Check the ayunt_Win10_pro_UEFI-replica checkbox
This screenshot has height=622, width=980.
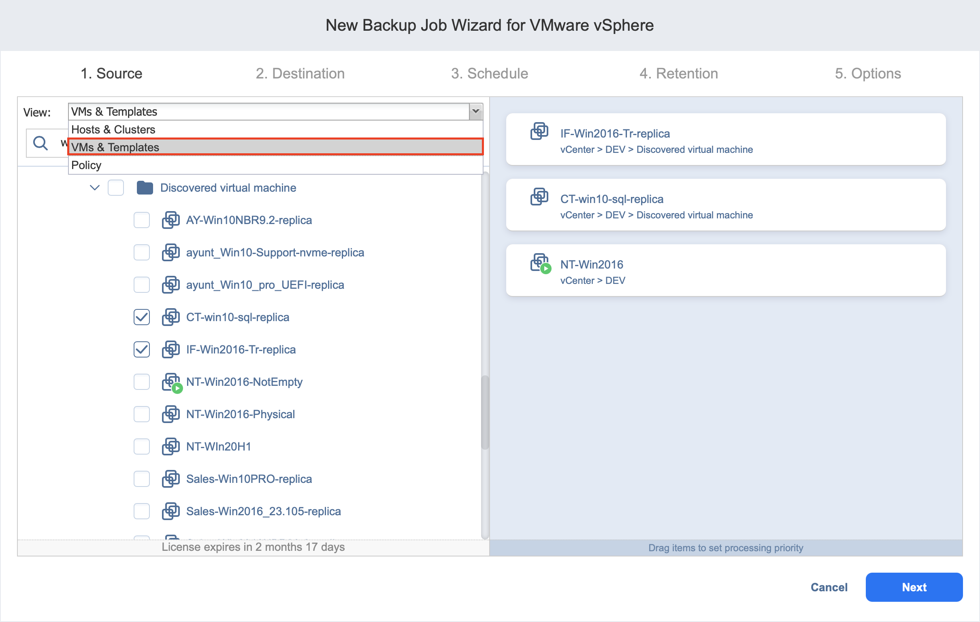[142, 285]
